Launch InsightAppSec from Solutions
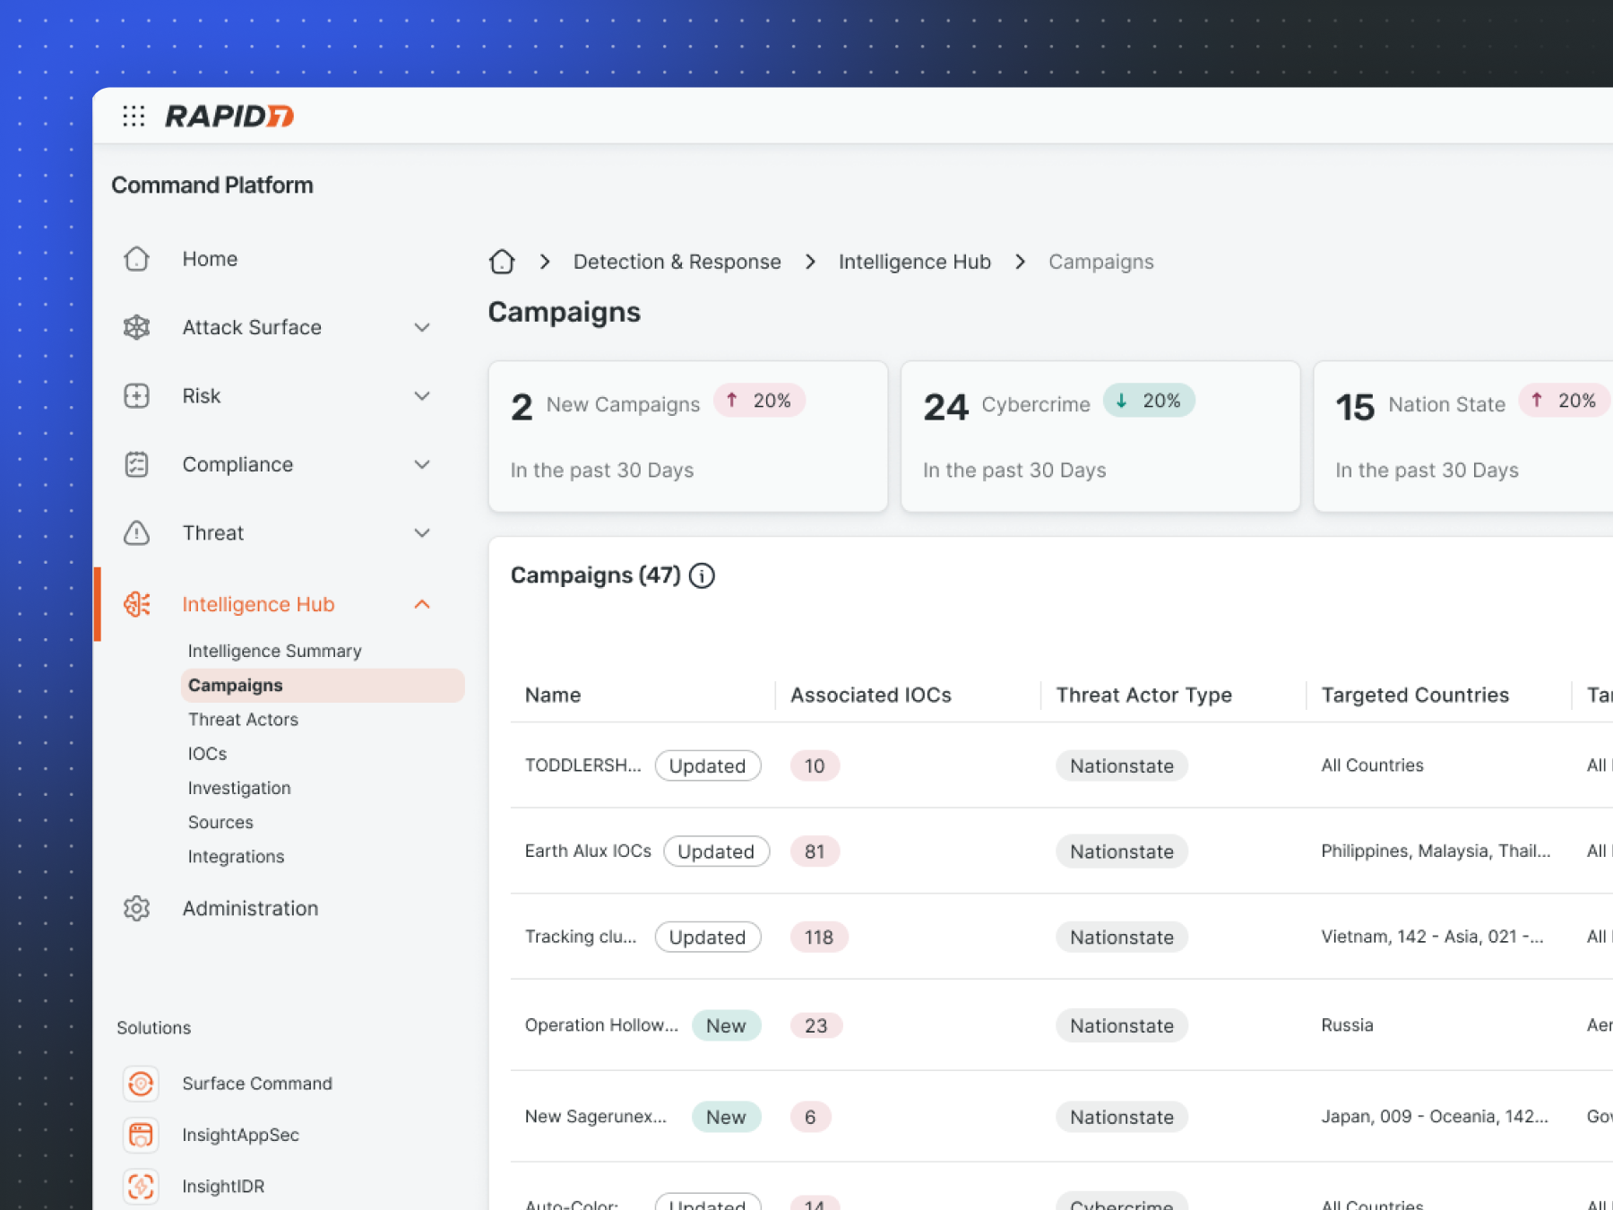This screenshot has width=1613, height=1210. pos(239,1135)
